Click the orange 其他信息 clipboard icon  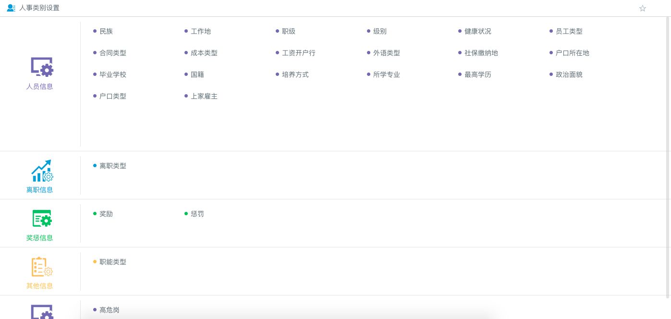[x=42, y=267]
